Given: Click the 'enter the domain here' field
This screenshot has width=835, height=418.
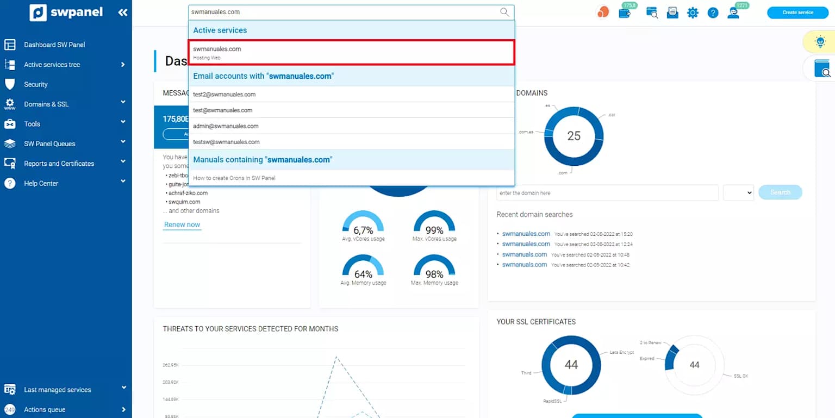Looking at the screenshot, I should click(x=608, y=192).
